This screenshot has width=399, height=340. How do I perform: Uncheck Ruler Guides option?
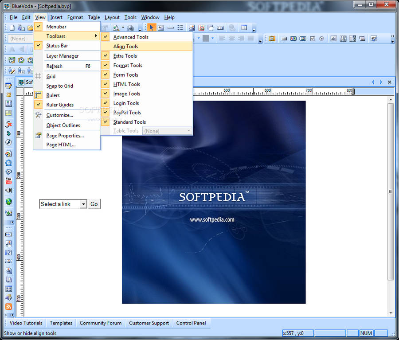click(60, 105)
